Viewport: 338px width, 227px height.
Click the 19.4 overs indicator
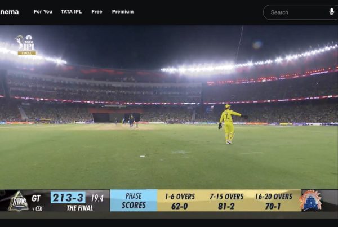point(97,198)
